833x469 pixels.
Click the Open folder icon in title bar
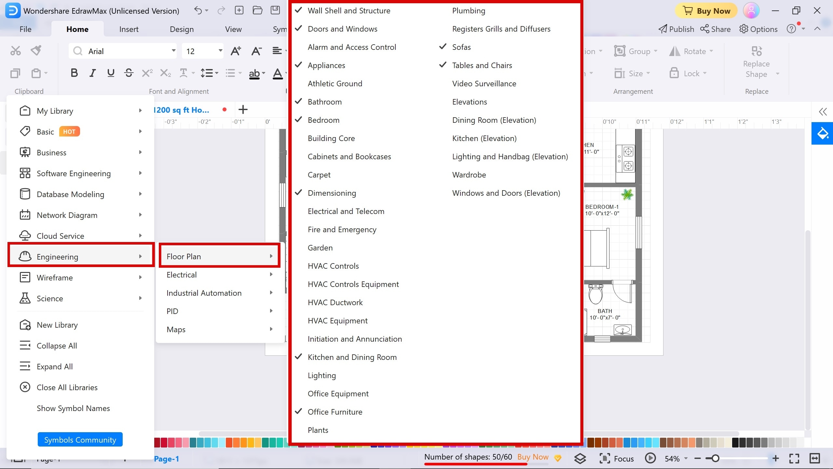(x=257, y=10)
